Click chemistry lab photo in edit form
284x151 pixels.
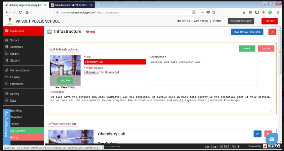(x=65, y=65)
